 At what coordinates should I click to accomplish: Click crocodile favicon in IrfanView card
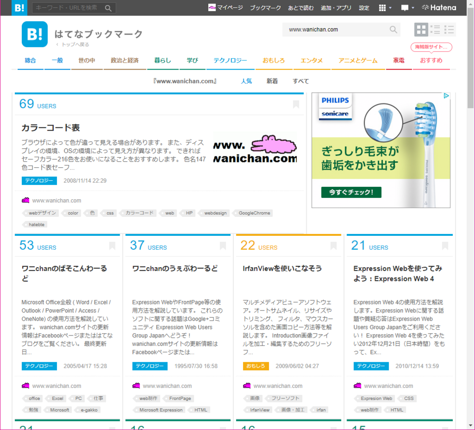coord(247,386)
